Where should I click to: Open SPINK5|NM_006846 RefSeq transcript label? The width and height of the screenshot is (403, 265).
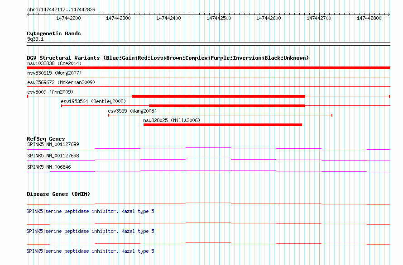49,167
